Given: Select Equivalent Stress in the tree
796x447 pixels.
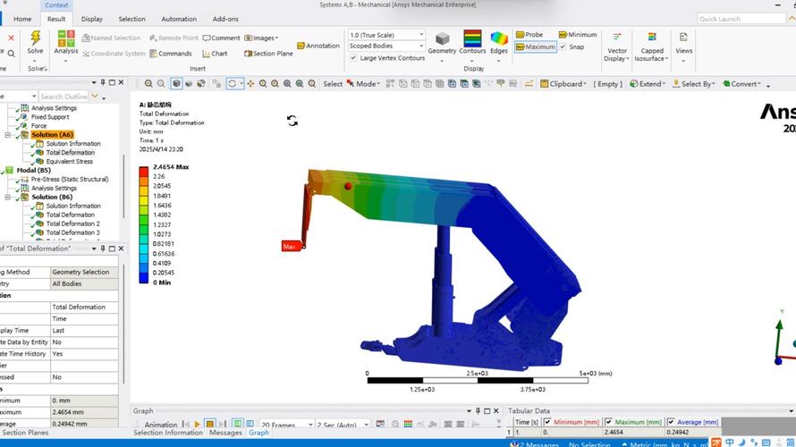Looking at the screenshot, I should 70,161.
